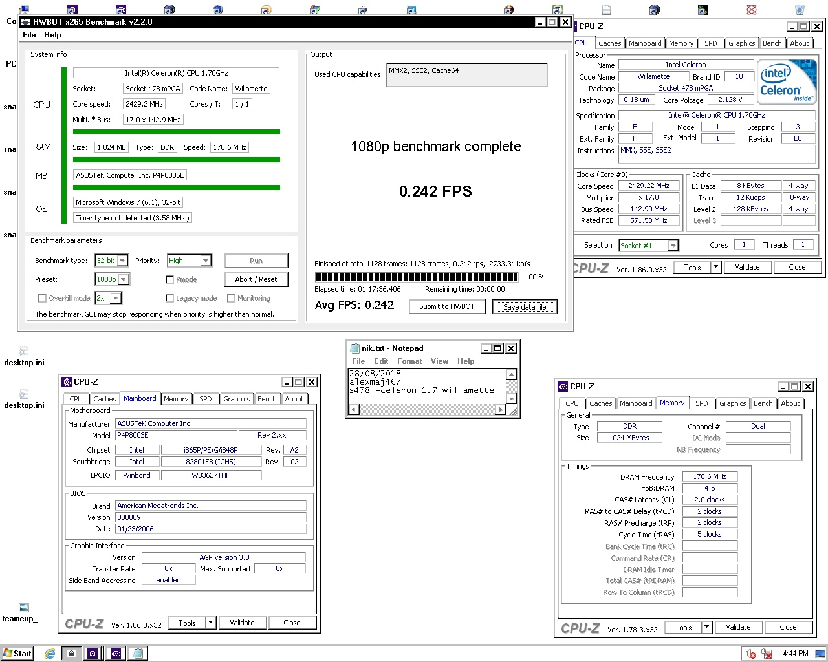Click Notepad vertical scrollbar down arrow
The image size is (828, 662).
pos(511,398)
